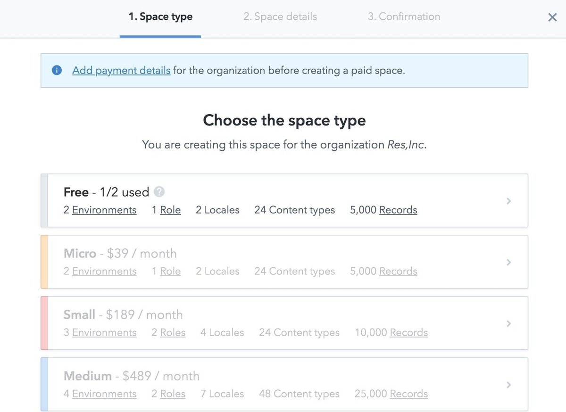Image resolution: width=566 pixels, height=412 pixels.
Task: Click the help question mark beside Free
Action: pyautogui.click(x=159, y=192)
